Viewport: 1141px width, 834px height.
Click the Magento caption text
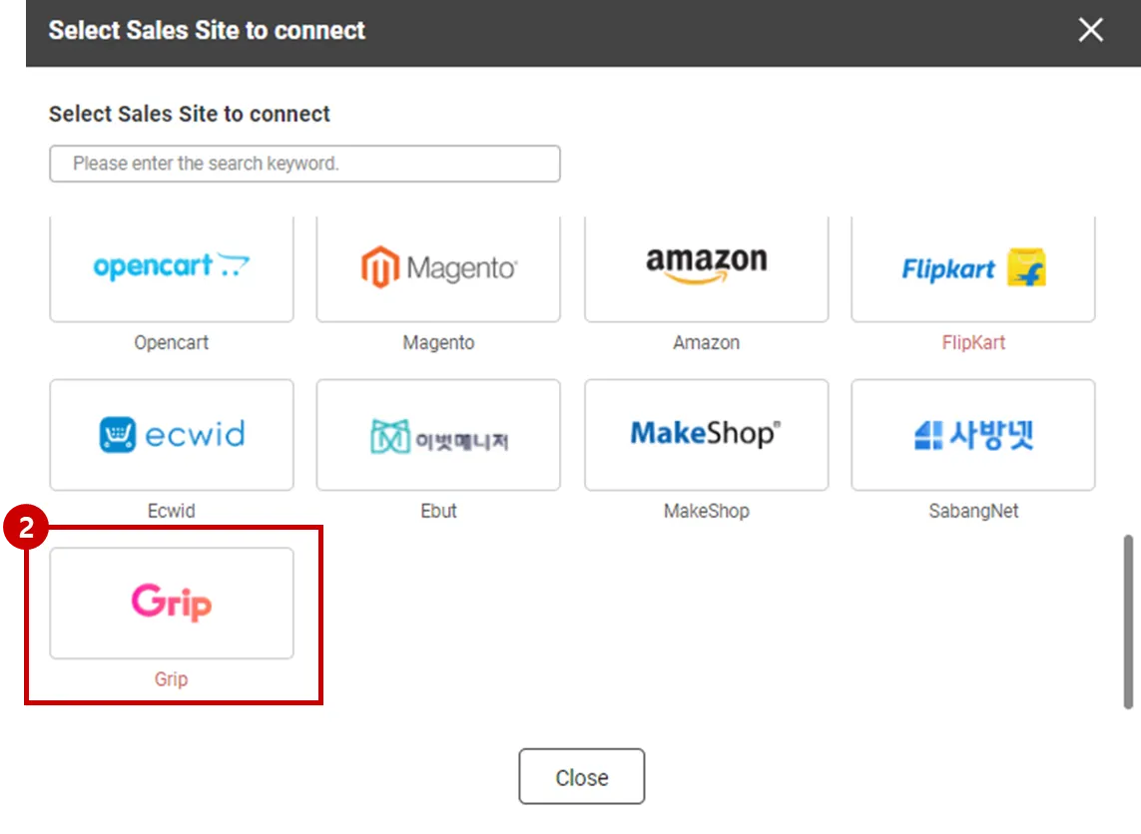pyautogui.click(x=438, y=342)
